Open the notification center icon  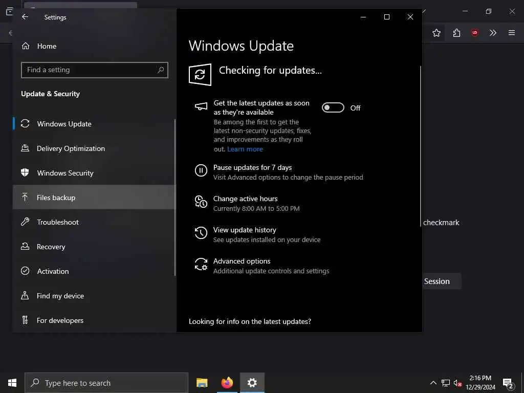point(508,383)
